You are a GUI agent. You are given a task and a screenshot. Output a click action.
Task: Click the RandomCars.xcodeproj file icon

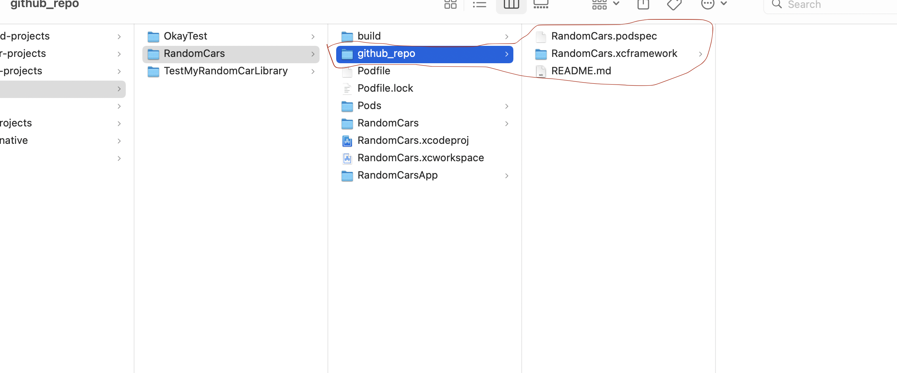point(347,141)
